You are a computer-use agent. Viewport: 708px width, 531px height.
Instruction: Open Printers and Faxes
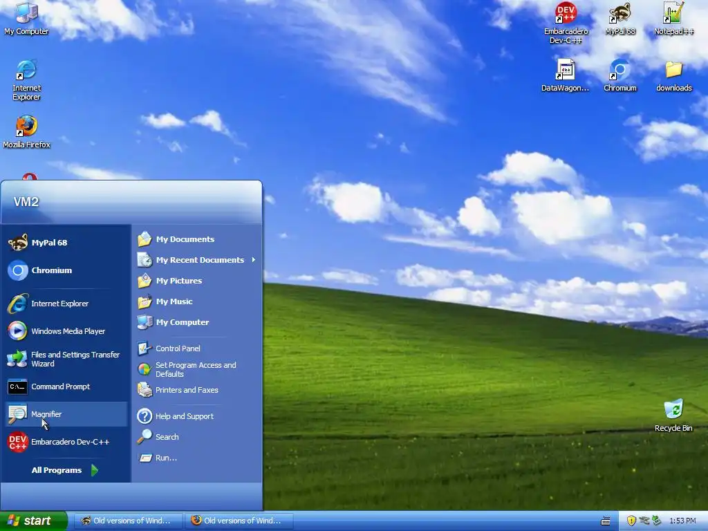[197, 390]
